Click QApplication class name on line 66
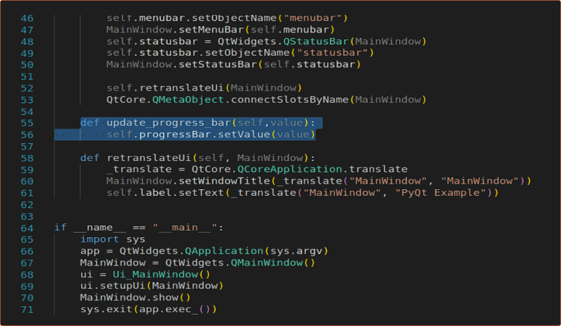The height and width of the screenshot is (326, 561). click(x=223, y=251)
